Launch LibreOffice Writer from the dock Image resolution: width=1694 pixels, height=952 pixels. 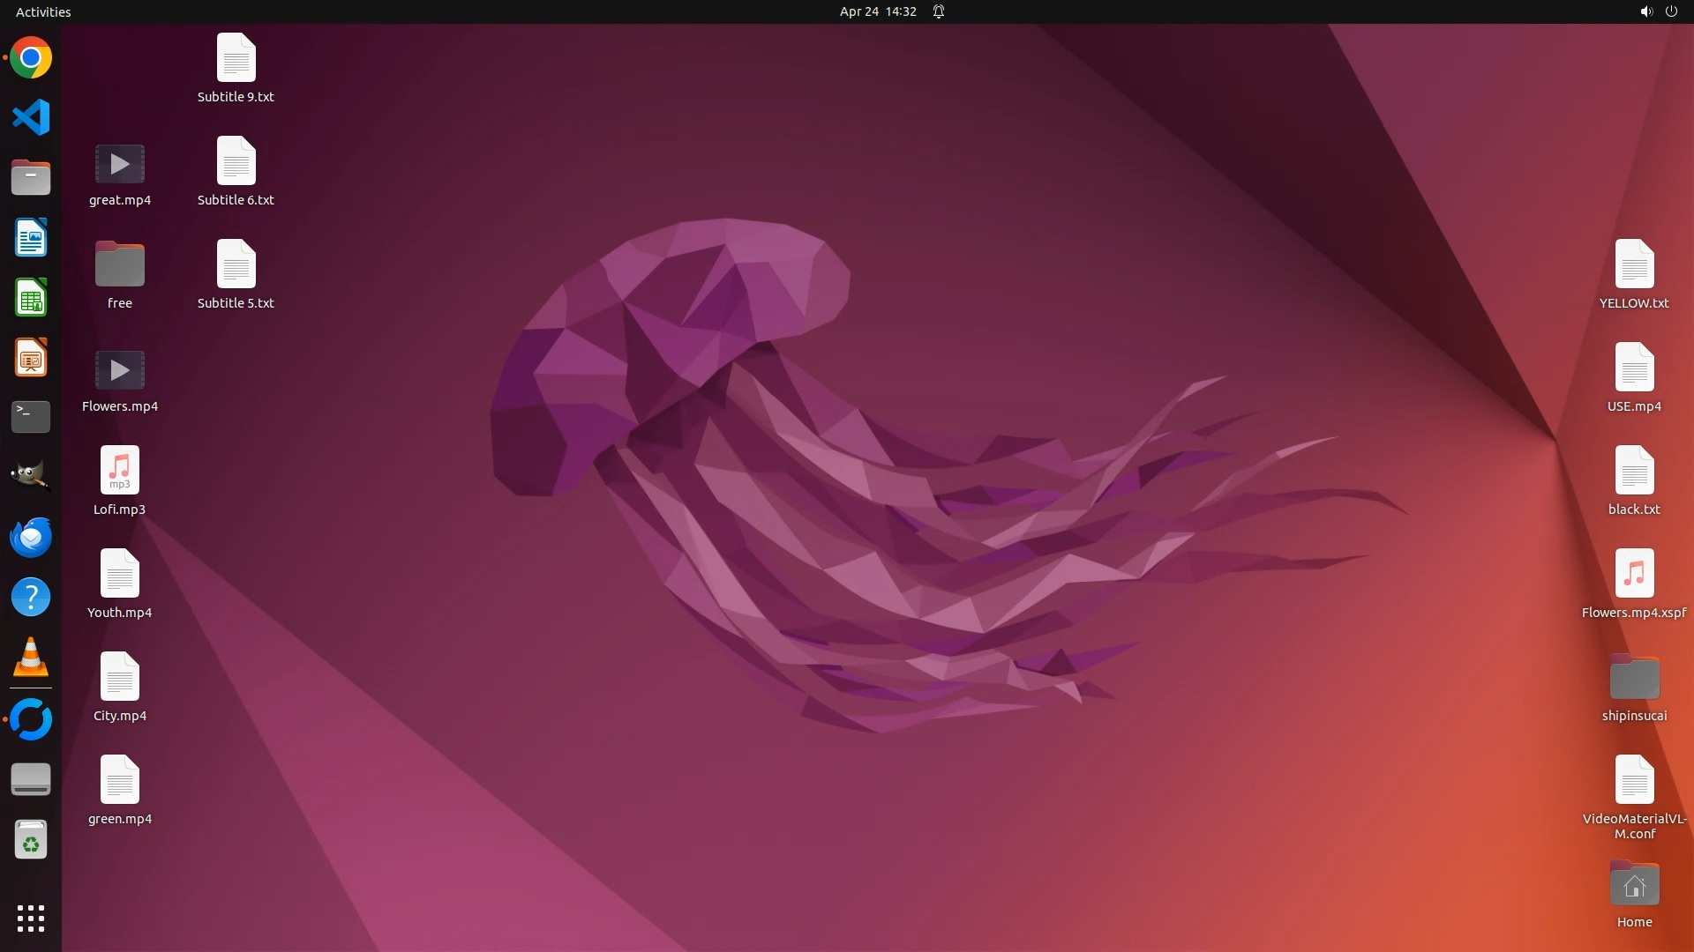31,237
